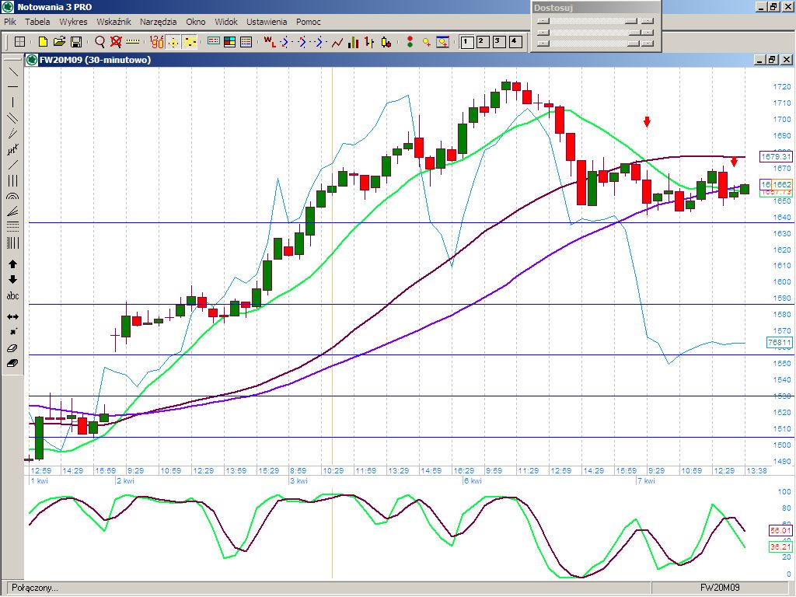Pick the abc text annotation tool
Viewport: 796px width, 597px height.
pyautogui.click(x=12, y=296)
